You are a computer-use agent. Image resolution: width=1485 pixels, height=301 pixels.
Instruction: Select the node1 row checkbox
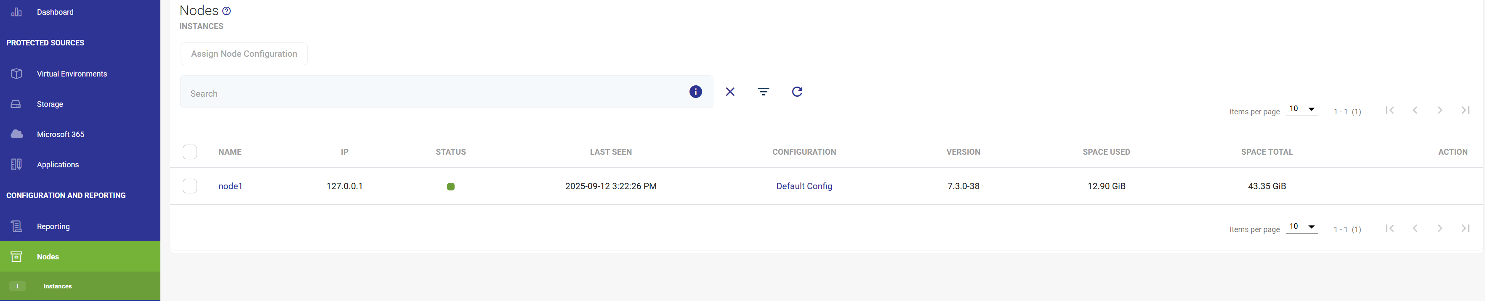click(190, 186)
